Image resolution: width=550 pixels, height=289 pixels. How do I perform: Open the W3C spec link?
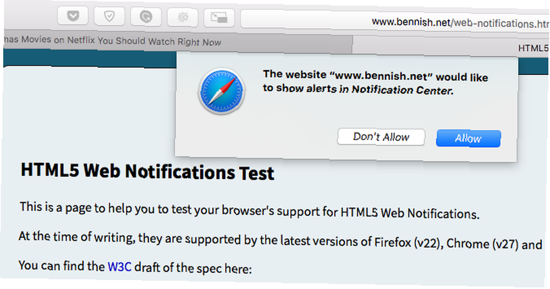coord(119,267)
